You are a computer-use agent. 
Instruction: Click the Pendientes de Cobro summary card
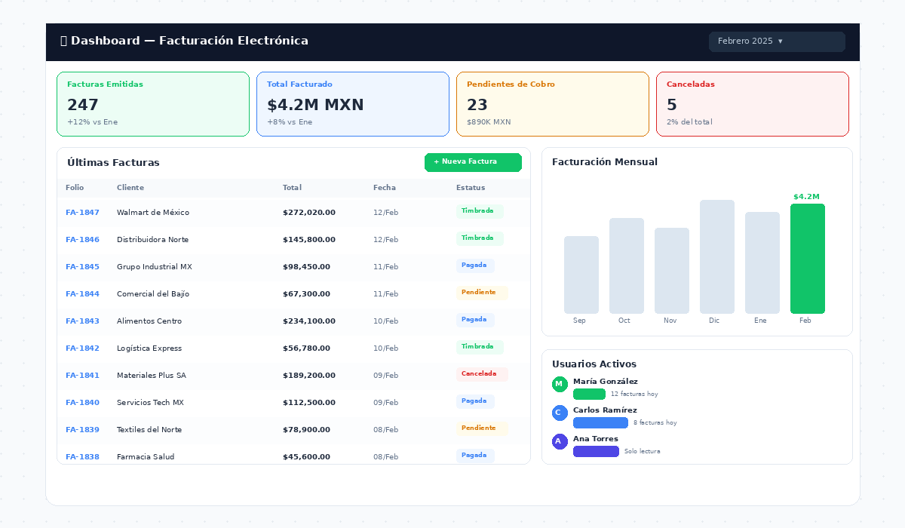(x=553, y=104)
